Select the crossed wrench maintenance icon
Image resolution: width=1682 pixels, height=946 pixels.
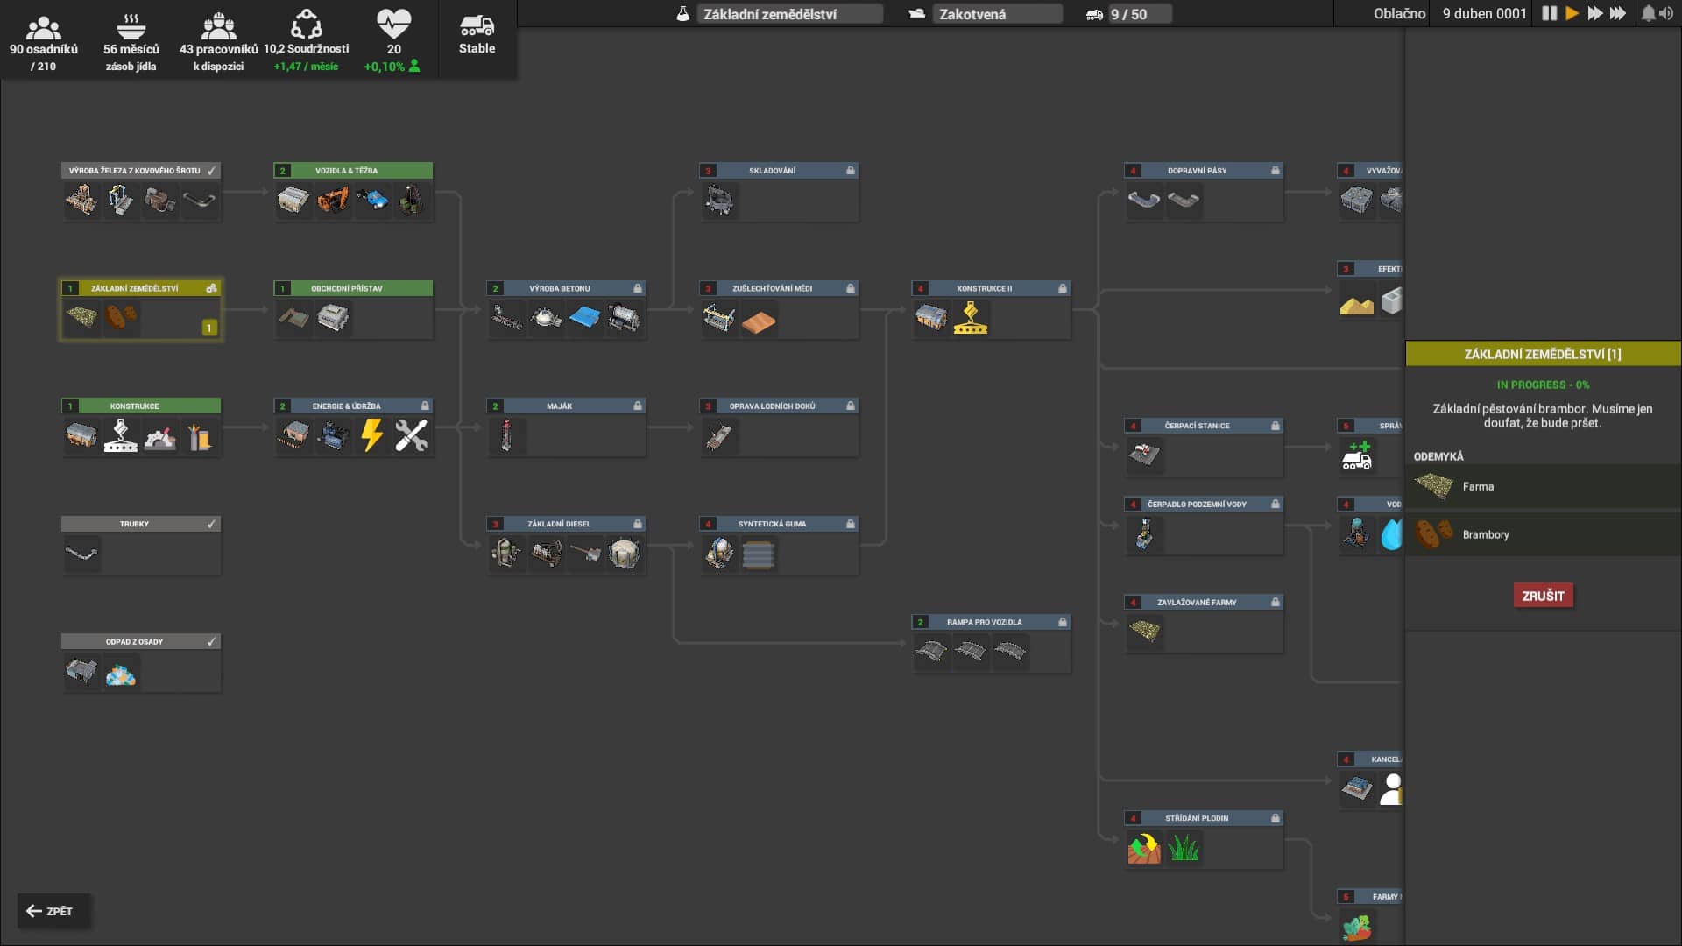(411, 435)
